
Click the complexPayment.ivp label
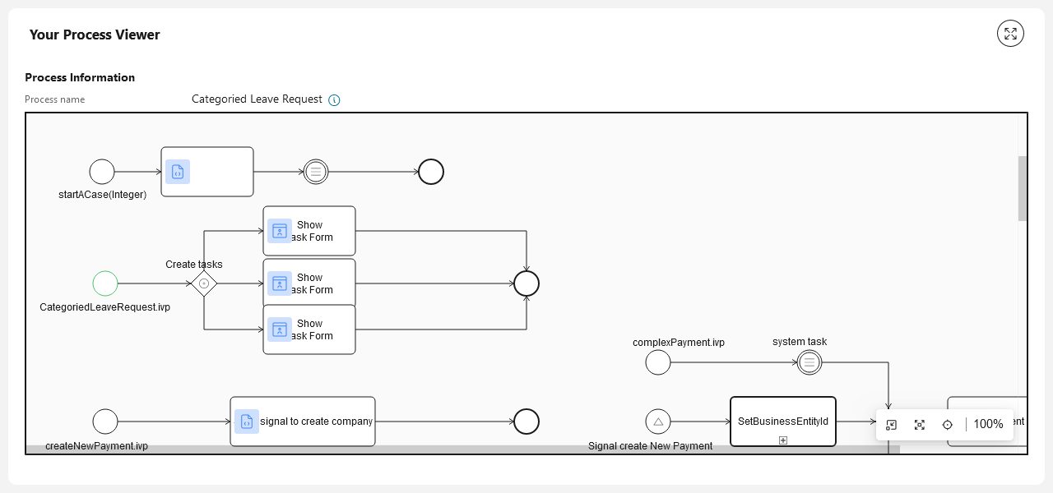[679, 343]
